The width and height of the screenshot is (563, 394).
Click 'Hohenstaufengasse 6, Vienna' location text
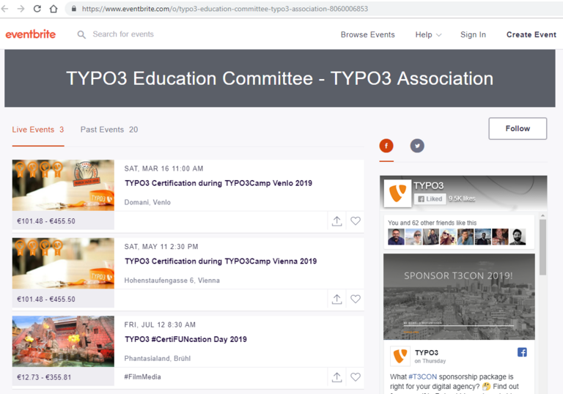coord(172,280)
